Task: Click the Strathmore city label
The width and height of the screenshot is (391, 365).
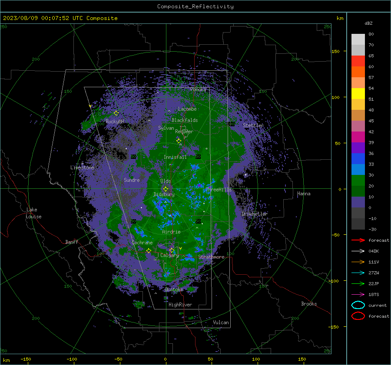Action: pyautogui.click(x=211, y=257)
